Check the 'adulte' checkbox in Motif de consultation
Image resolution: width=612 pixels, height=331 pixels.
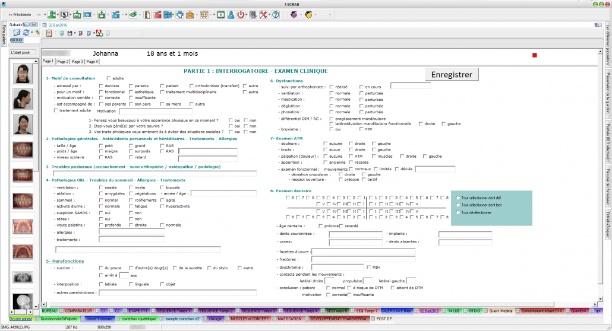tap(108, 78)
